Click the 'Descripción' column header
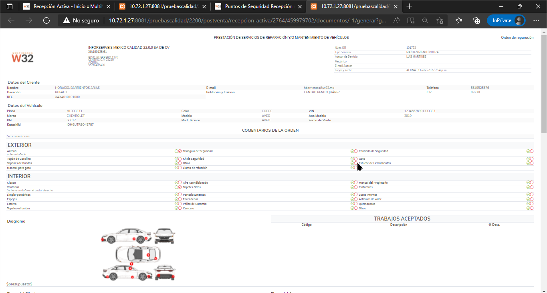 coord(399,225)
